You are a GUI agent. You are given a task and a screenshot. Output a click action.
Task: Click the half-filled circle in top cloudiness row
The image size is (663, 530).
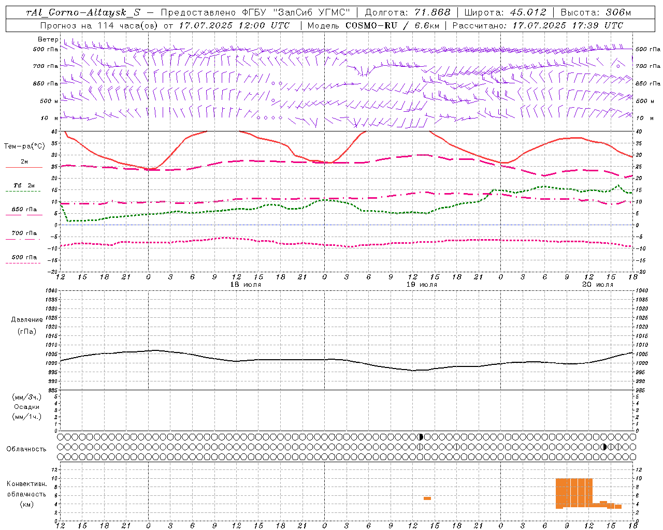click(x=421, y=437)
